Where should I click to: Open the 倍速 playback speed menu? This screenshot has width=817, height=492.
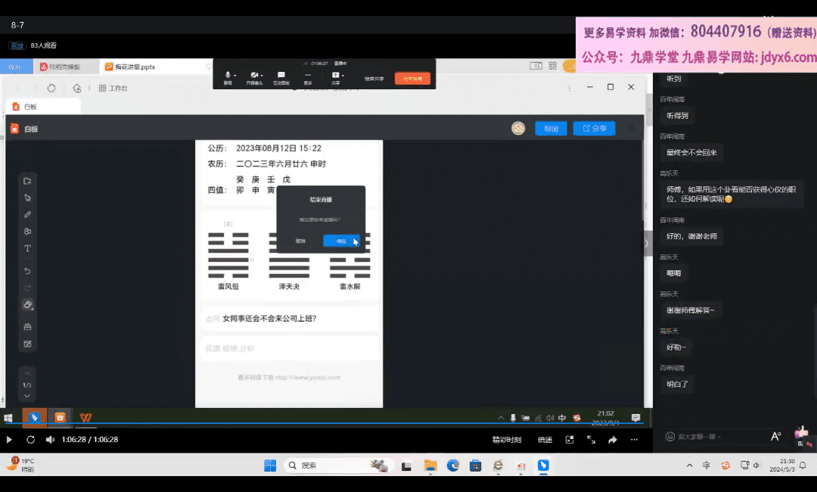[x=545, y=440]
